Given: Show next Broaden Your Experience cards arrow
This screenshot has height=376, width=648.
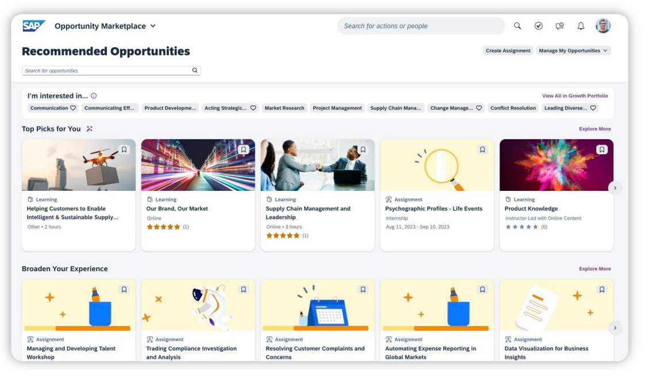Looking at the screenshot, I should tap(615, 328).
